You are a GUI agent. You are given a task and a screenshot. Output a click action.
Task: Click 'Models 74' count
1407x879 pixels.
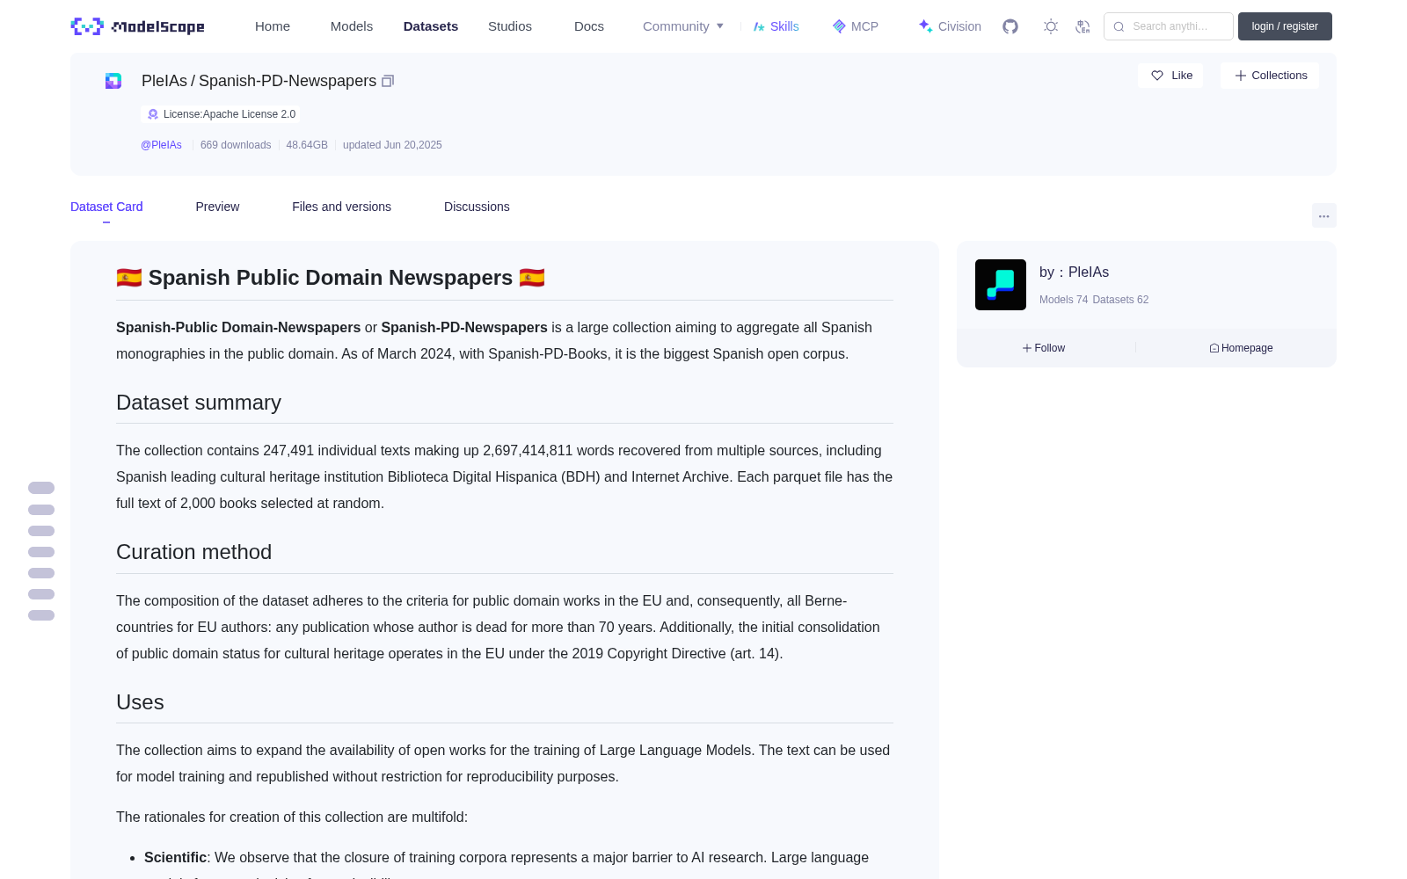click(x=1063, y=300)
